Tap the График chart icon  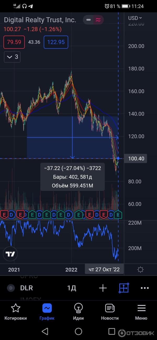tap(47, 308)
